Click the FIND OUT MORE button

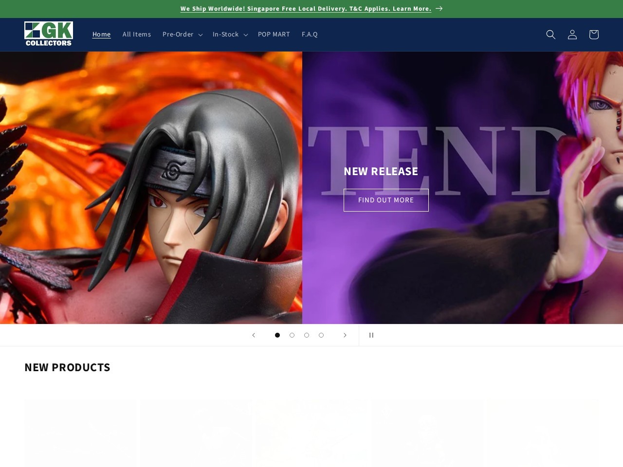click(x=386, y=200)
